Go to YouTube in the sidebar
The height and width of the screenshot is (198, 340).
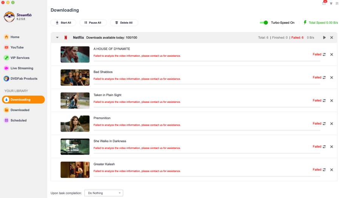point(17,48)
